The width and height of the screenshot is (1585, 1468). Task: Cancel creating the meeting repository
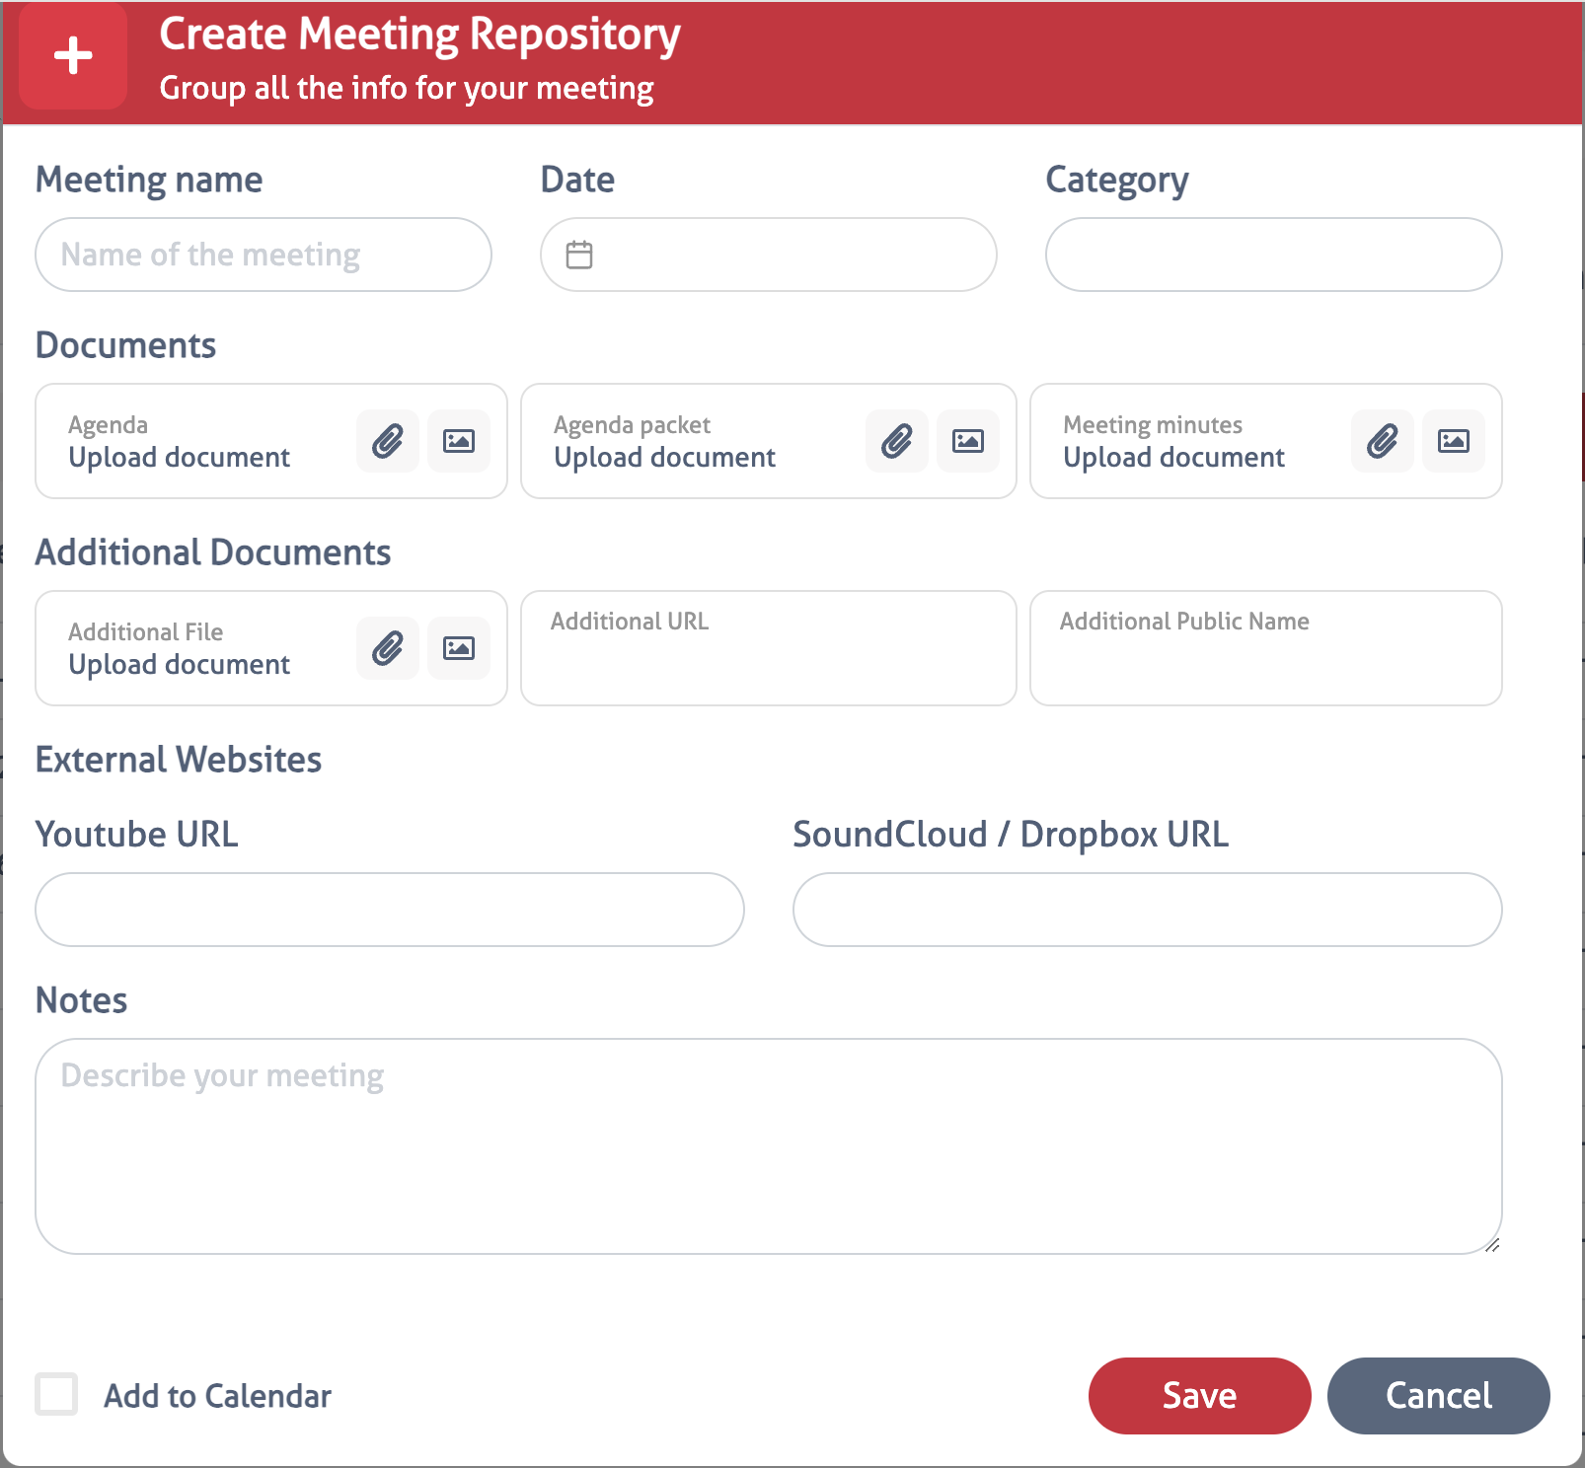coord(1439,1396)
